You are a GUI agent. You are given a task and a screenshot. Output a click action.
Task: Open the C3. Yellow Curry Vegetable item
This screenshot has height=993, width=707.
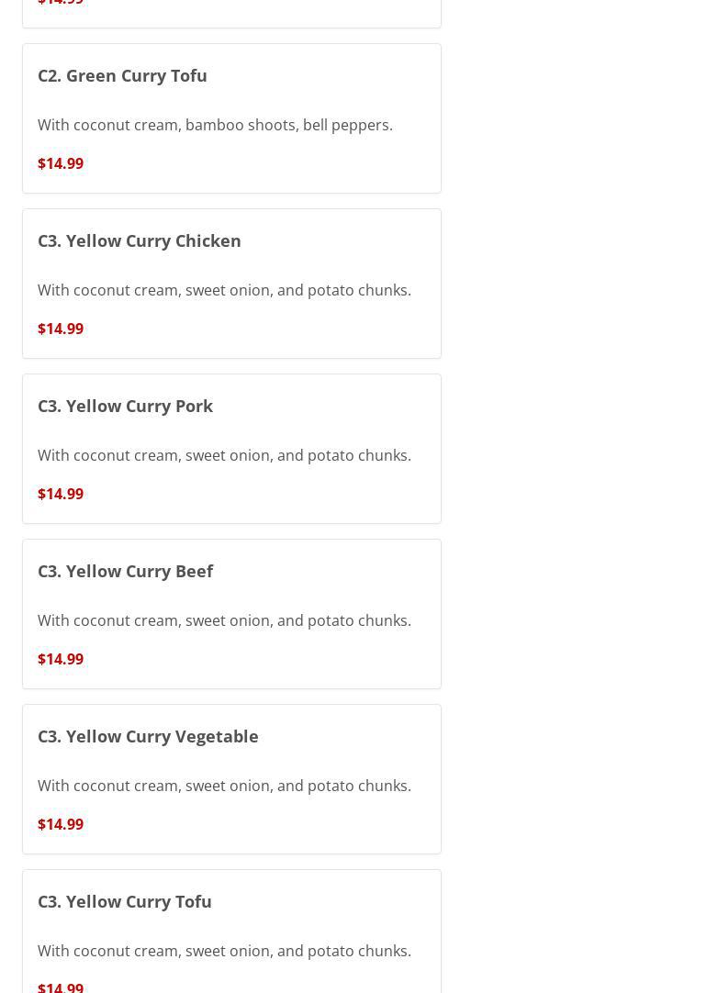148,736
